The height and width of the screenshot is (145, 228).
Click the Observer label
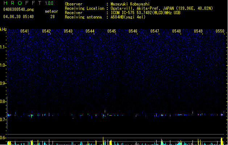coord(74,4)
